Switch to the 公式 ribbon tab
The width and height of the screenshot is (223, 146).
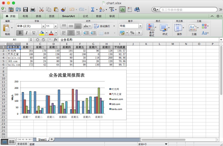[x=85, y=16]
